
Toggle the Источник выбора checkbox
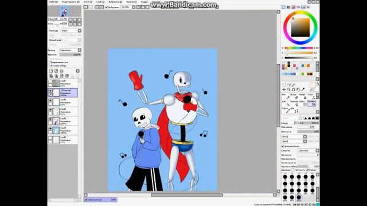[49, 66]
